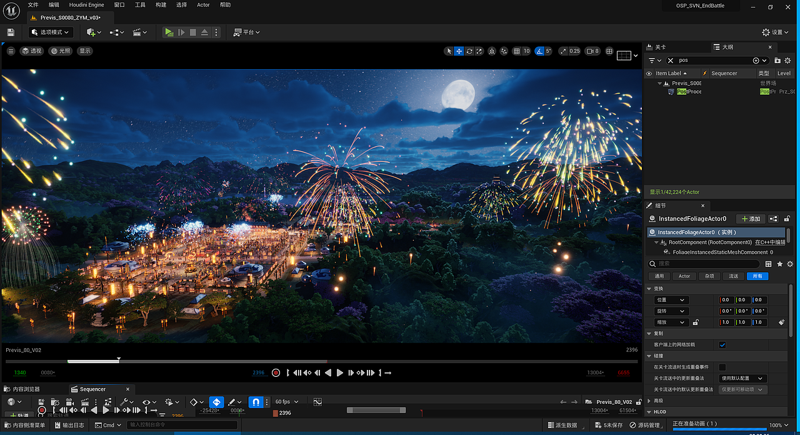
Task: Open the 使用默认配置 overlap method dropdown
Action: (742, 378)
